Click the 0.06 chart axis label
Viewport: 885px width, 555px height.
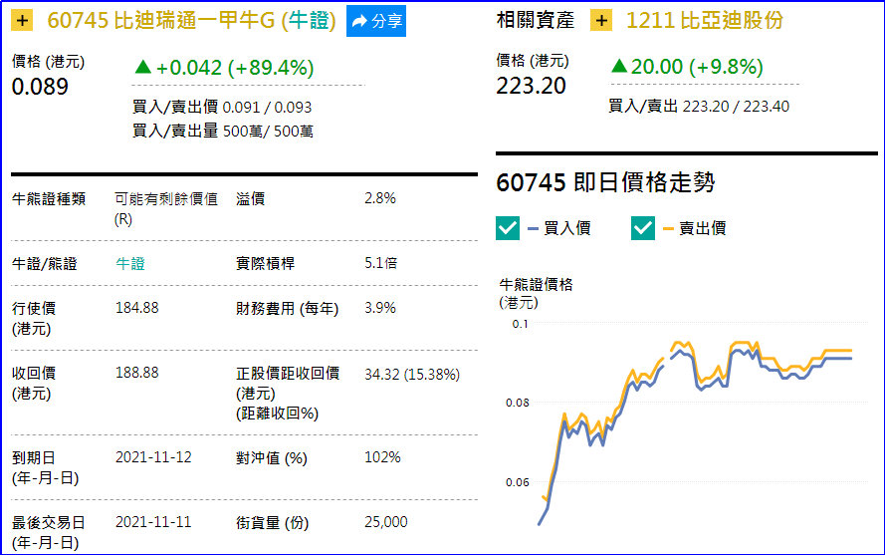[518, 482]
